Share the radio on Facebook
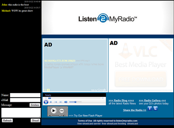 [150, 109]
